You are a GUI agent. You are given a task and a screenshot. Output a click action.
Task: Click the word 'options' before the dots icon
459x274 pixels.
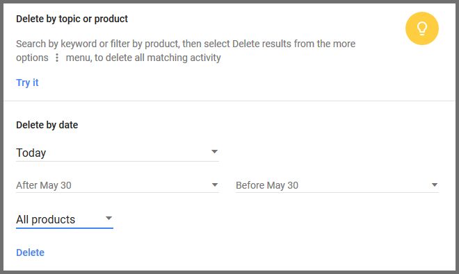[32, 58]
